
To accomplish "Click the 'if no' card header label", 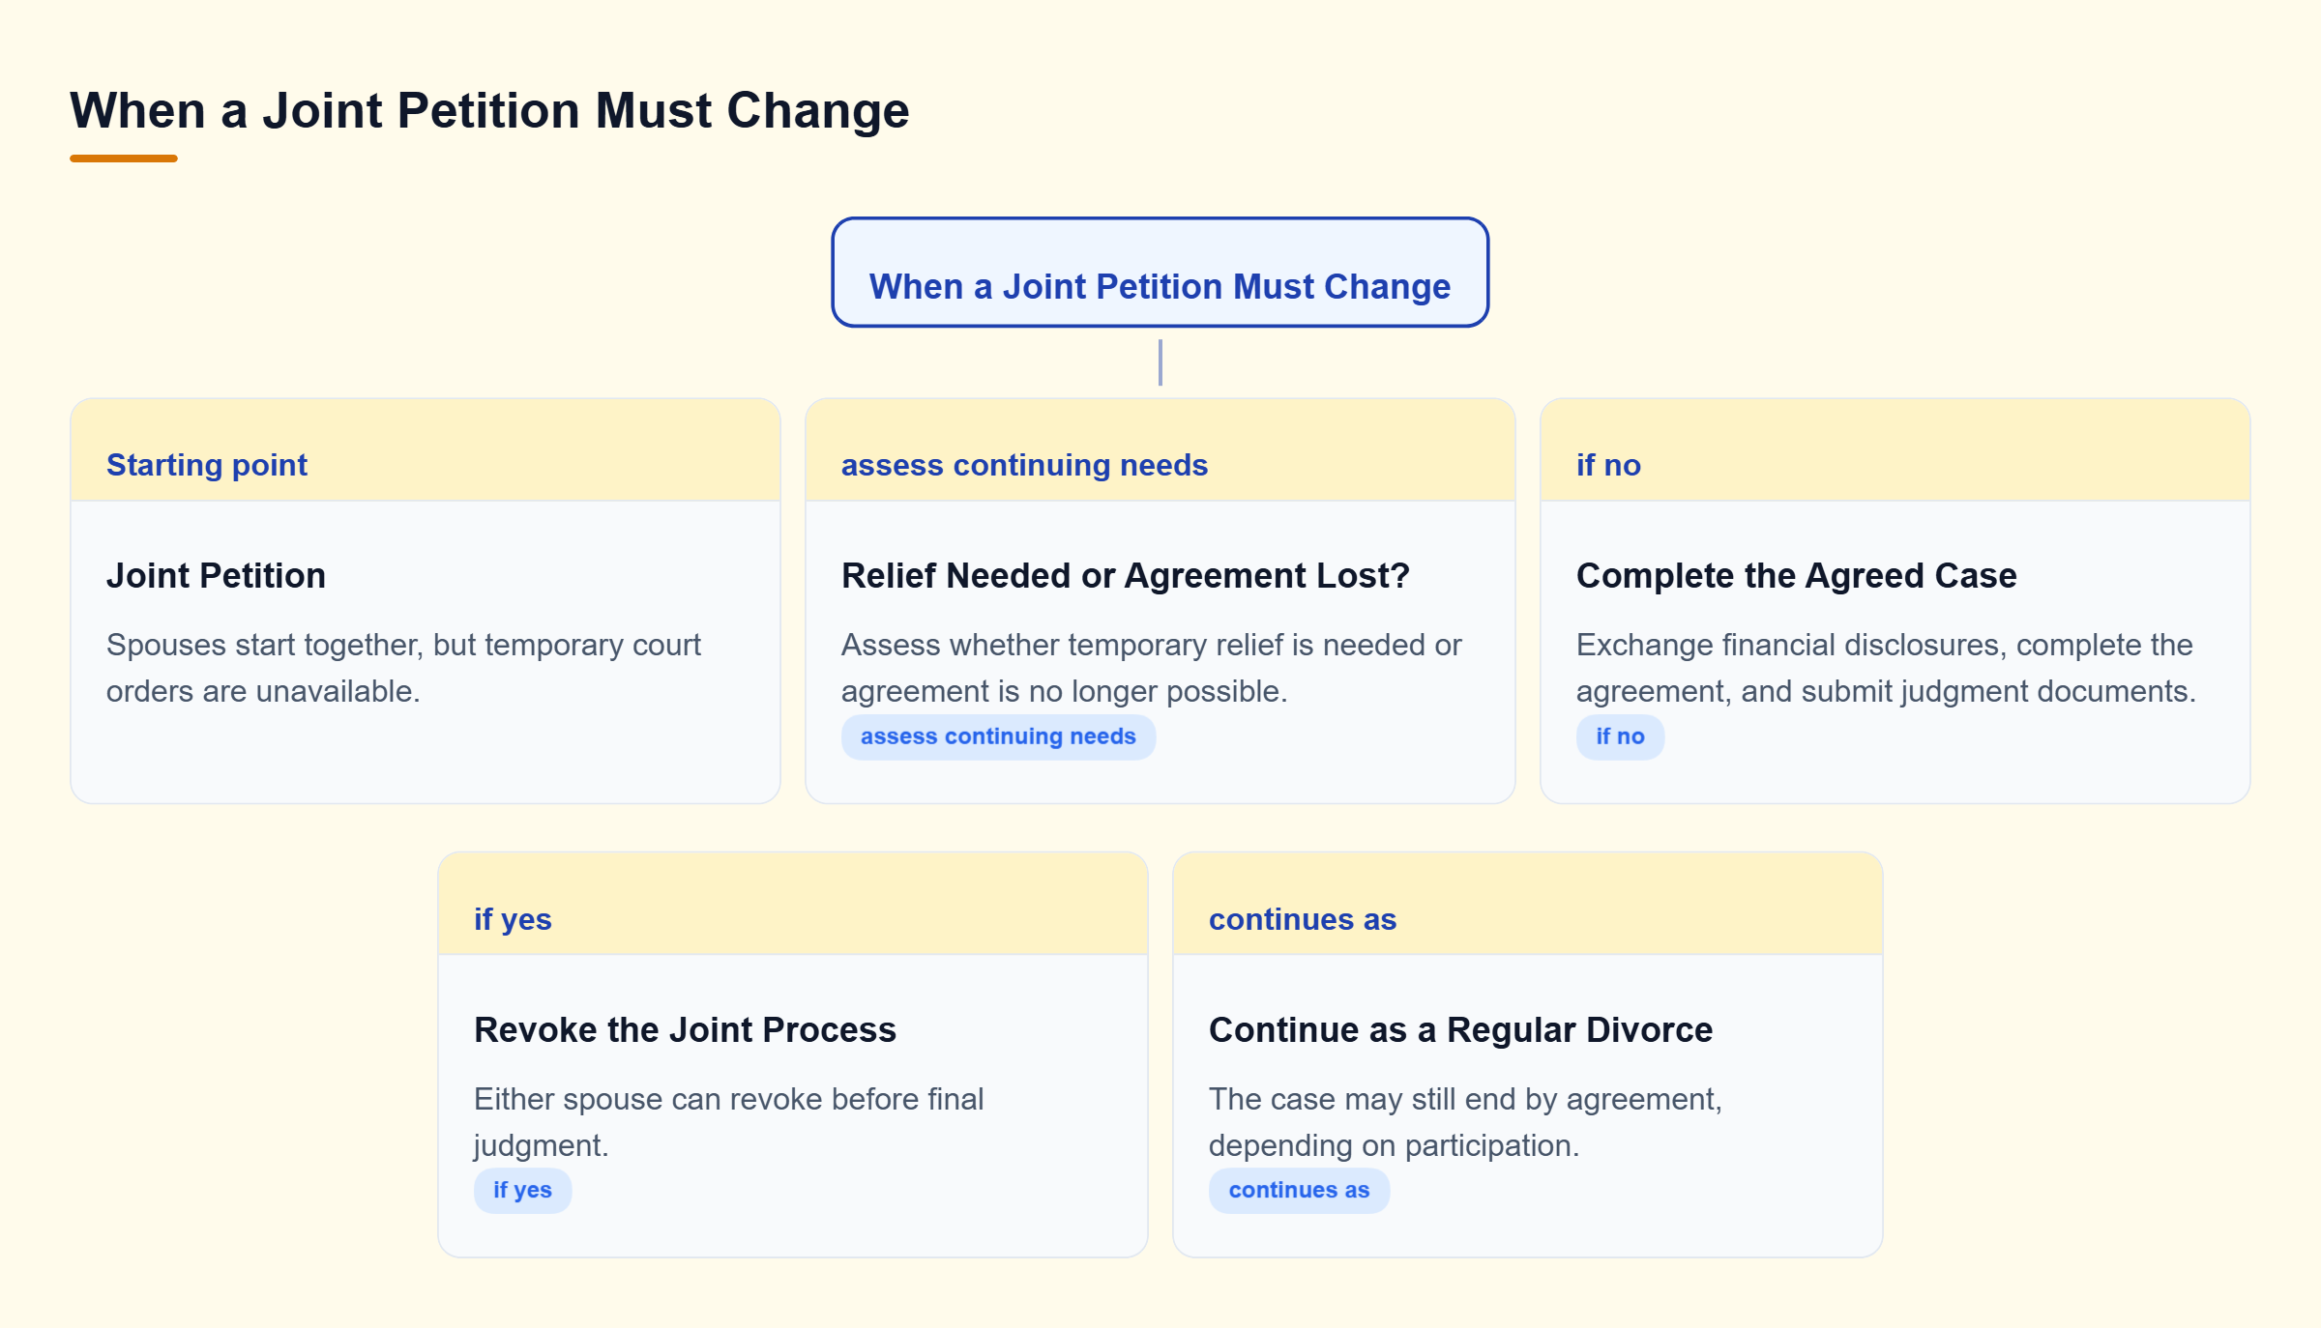I will tap(1608, 465).
